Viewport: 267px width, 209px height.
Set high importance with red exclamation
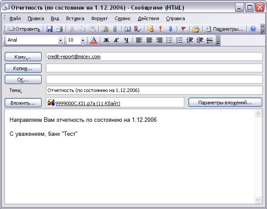[160, 29]
